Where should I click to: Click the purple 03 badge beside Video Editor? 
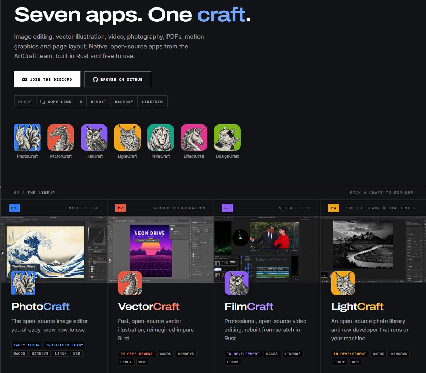point(227,208)
